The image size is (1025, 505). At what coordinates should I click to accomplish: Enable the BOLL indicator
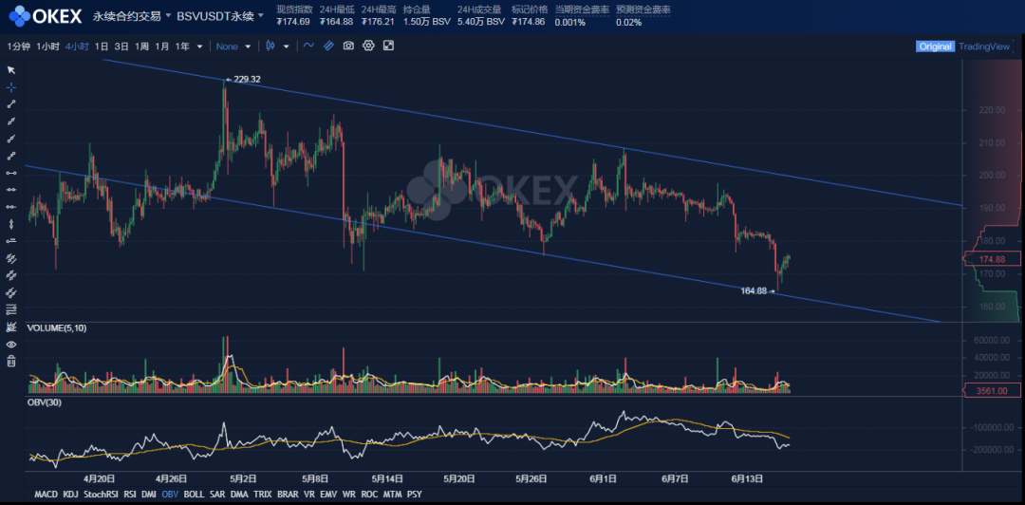click(x=194, y=495)
